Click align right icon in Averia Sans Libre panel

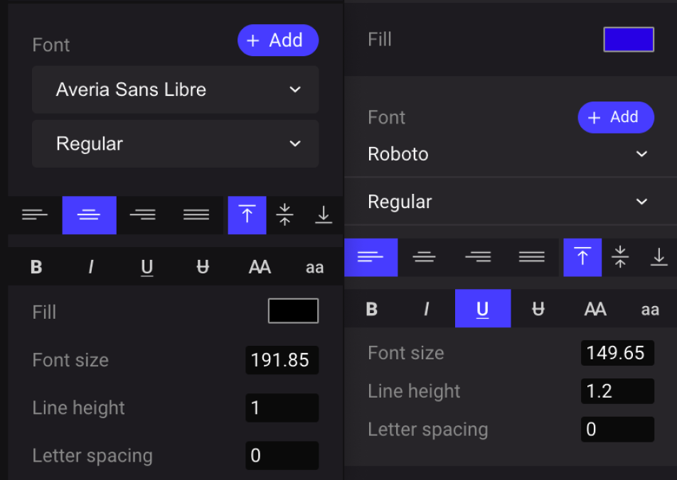[x=143, y=215]
